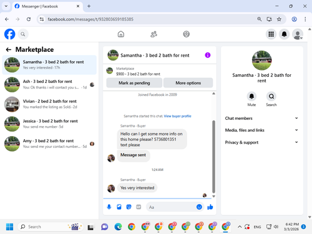This screenshot has height=234, width=312.
Task: Expand Privacy & support section
Action: point(261,142)
